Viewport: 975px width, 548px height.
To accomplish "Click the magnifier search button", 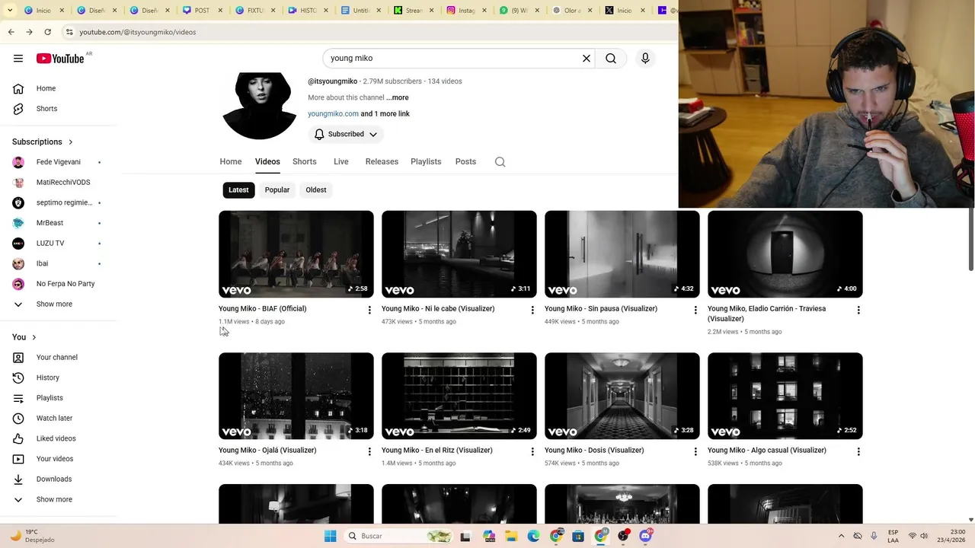I will point(611,59).
